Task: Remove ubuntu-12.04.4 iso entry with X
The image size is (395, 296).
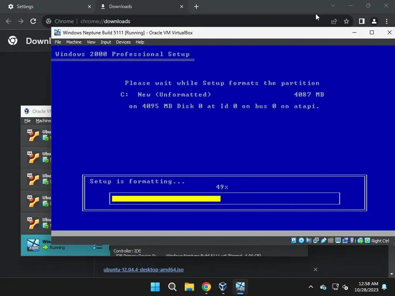Action: tap(316, 269)
